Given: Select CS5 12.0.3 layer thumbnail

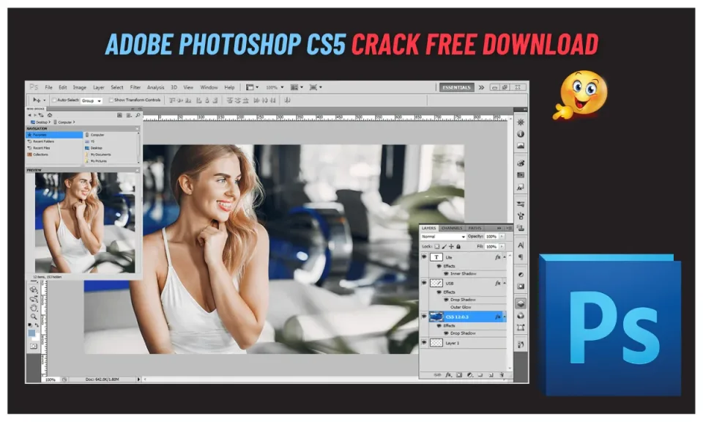Looking at the screenshot, I should click(436, 316).
